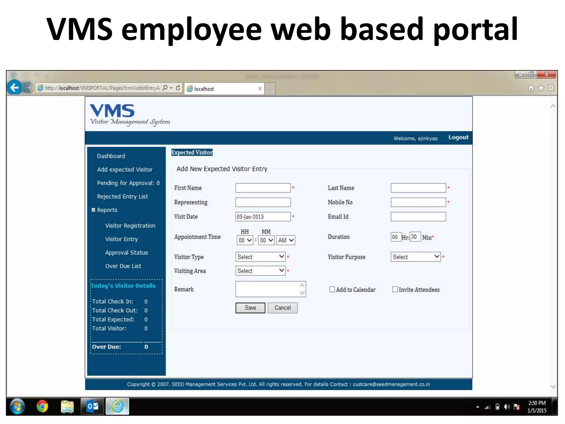Image resolution: width=565 pixels, height=424 pixels.
Task: Click page scrollbar up arrow
Action: (553, 106)
